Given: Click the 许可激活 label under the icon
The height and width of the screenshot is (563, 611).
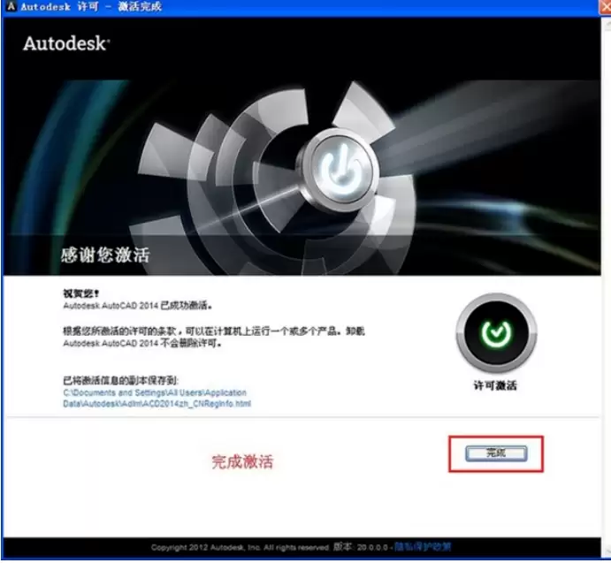Looking at the screenshot, I should (495, 385).
